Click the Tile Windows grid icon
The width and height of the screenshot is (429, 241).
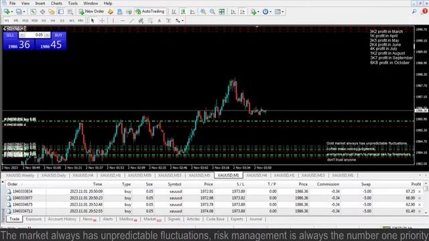point(222,12)
